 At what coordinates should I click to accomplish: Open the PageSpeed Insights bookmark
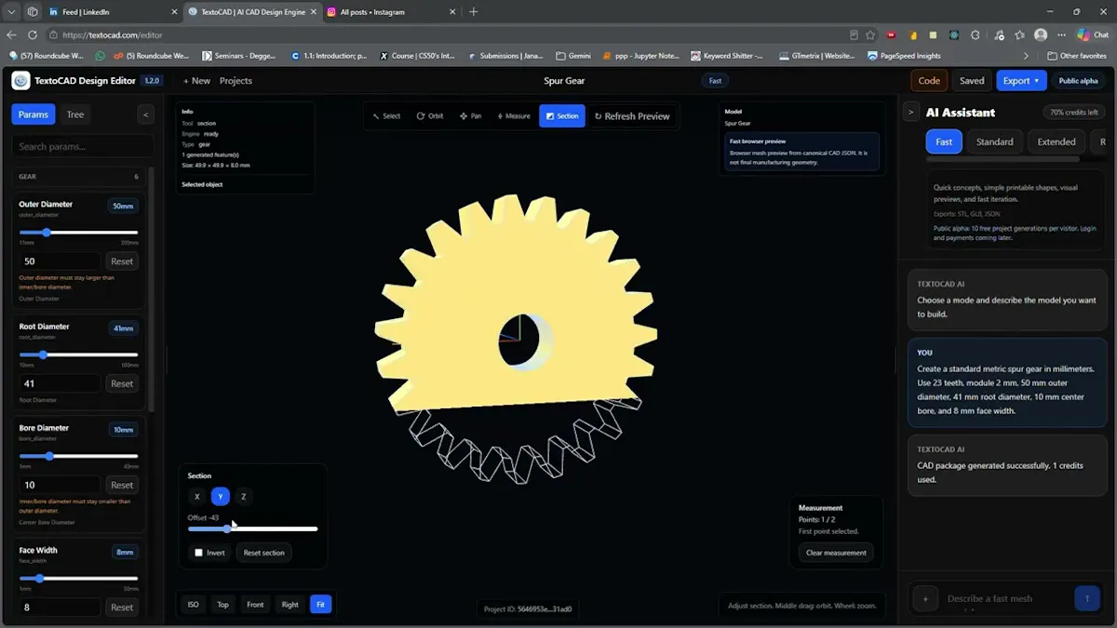pos(903,56)
